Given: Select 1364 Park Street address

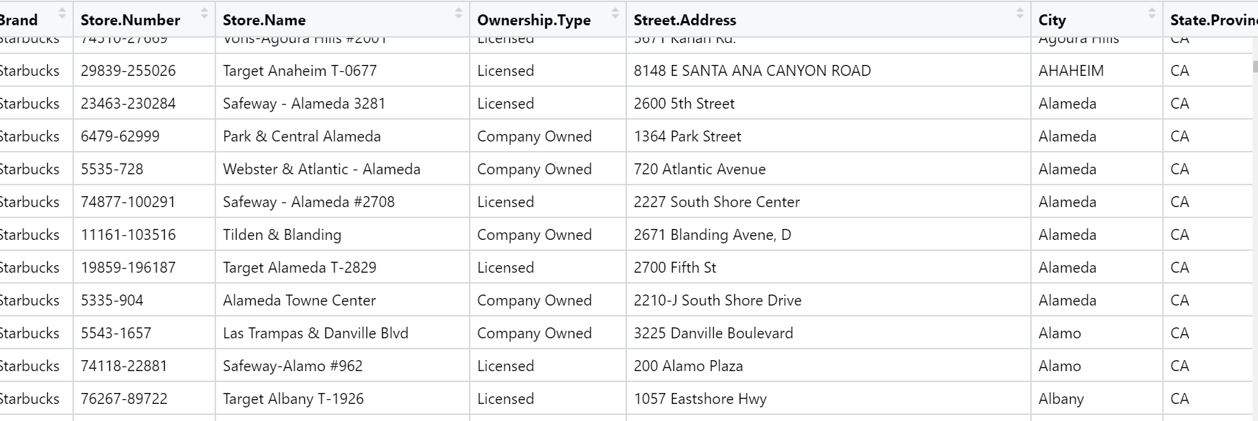Looking at the screenshot, I should [687, 136].
